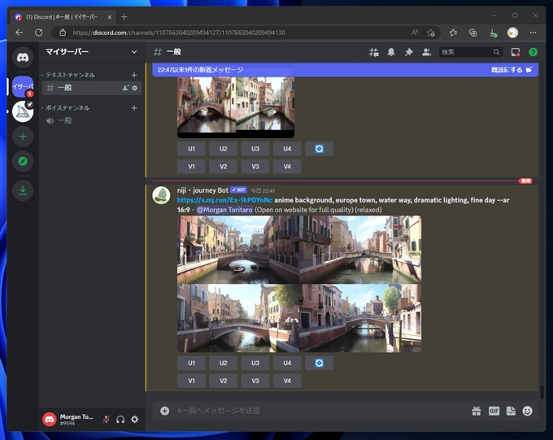Mark as read with 既読にする button
This screenshot has height=440, width=553.
(512, 70)
